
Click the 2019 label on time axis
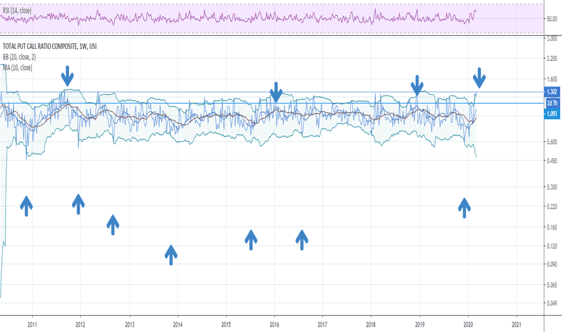(420, 325)
